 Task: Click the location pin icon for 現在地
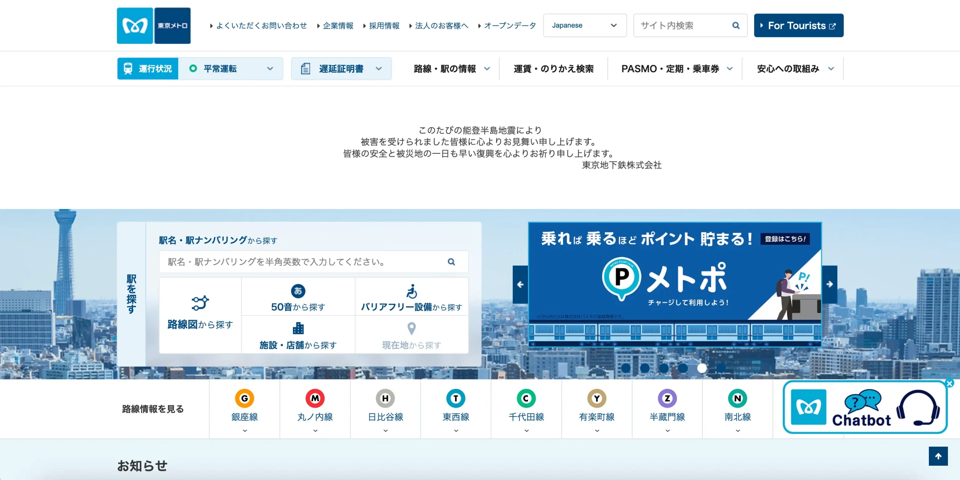411,328
